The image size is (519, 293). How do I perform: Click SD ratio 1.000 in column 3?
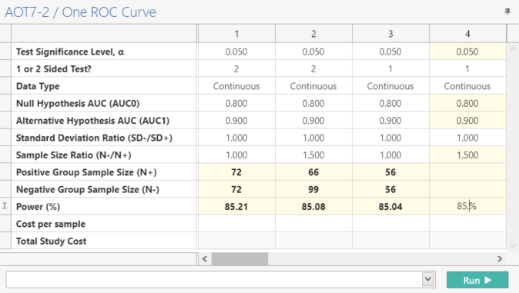[390, 138]
